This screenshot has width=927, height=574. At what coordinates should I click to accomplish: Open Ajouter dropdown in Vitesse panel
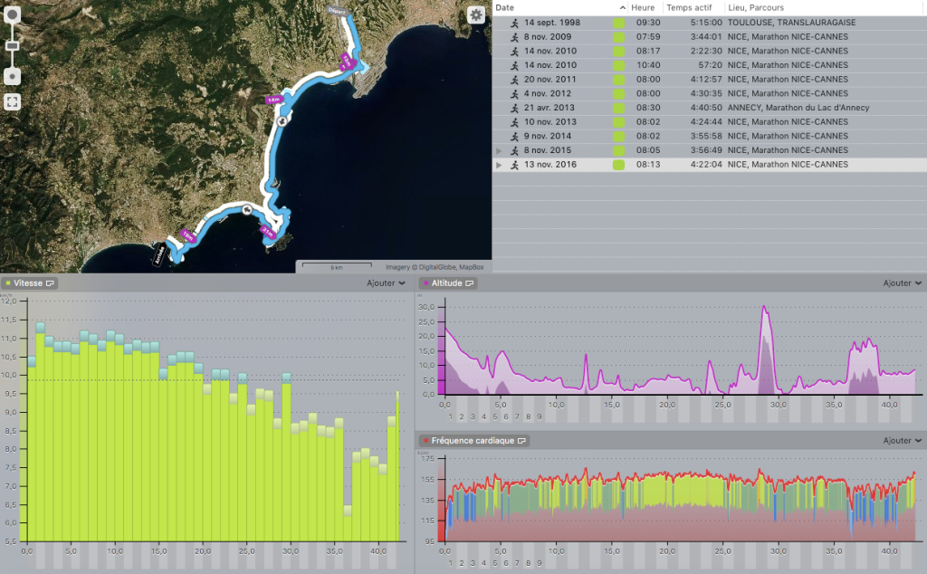tap(386, 283)
